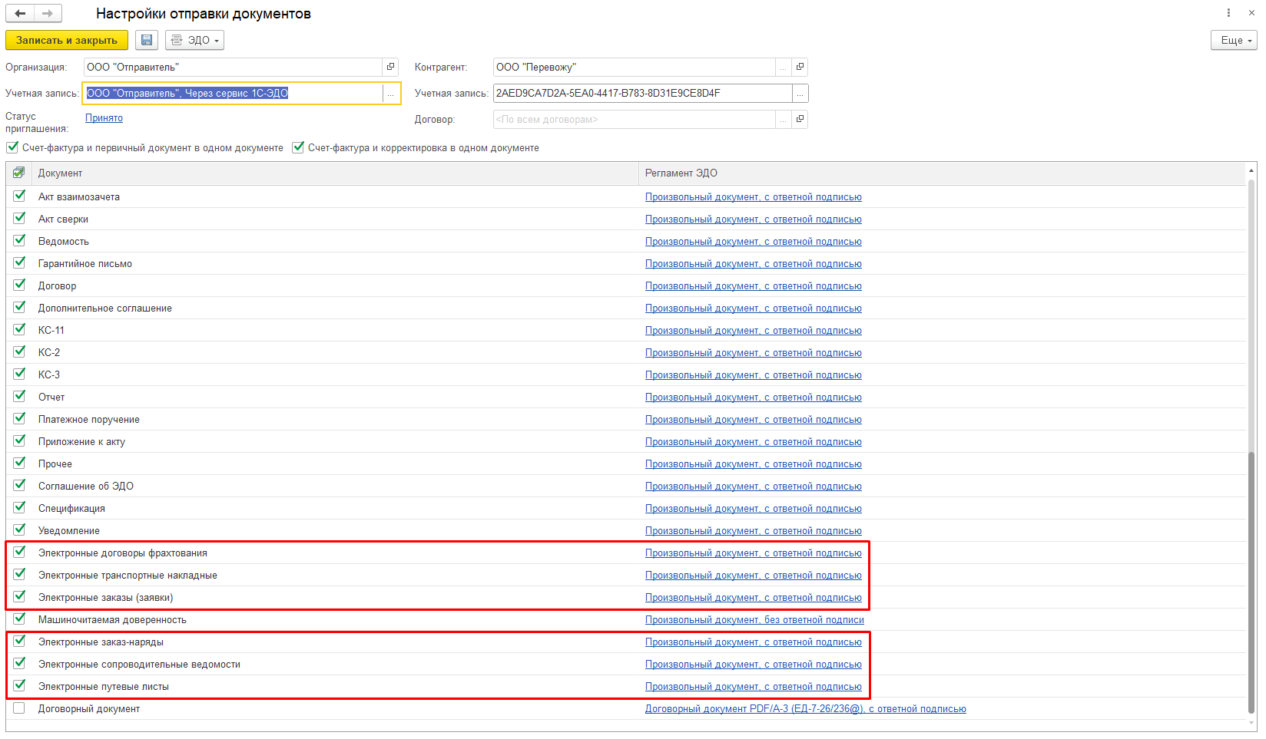The height and width of the screenshot is (739, 1266).
Task: Select the Соглашение об ЭДО row text
Action: click(86, 486)
